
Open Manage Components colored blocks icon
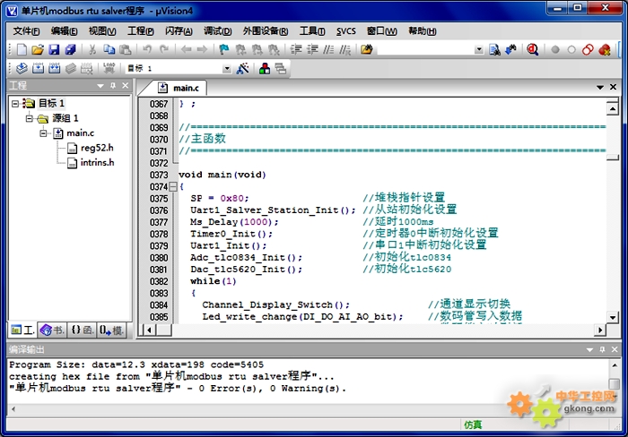(264, 68)
